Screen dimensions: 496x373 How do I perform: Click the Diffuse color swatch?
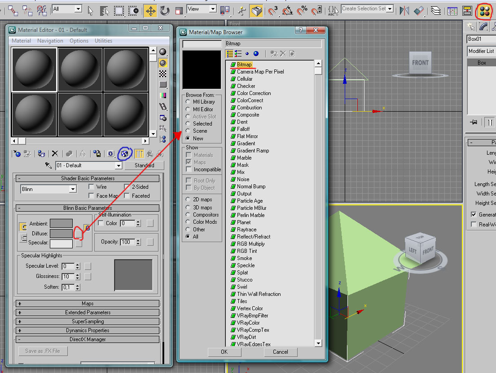click(61, 234)
